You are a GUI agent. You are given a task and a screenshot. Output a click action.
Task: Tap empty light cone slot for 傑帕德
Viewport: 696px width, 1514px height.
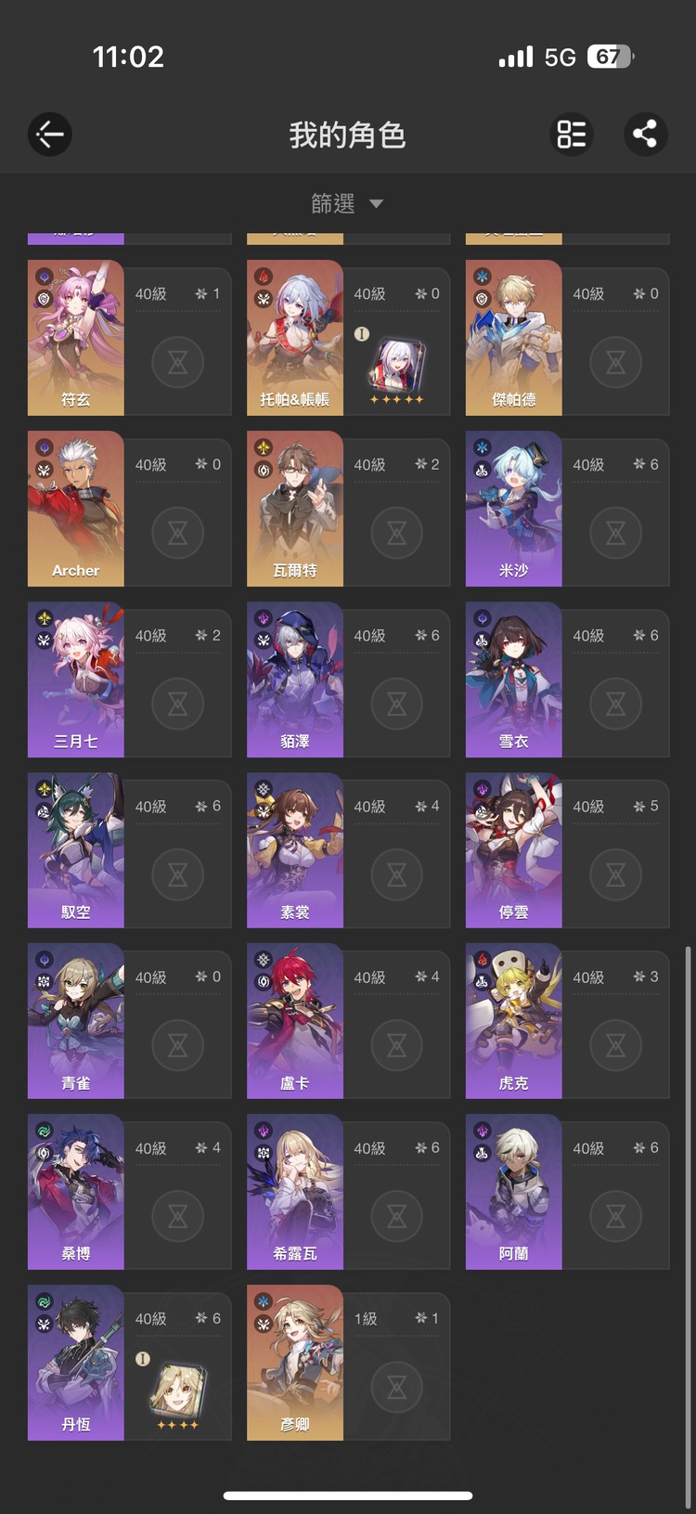coord(616,362)
